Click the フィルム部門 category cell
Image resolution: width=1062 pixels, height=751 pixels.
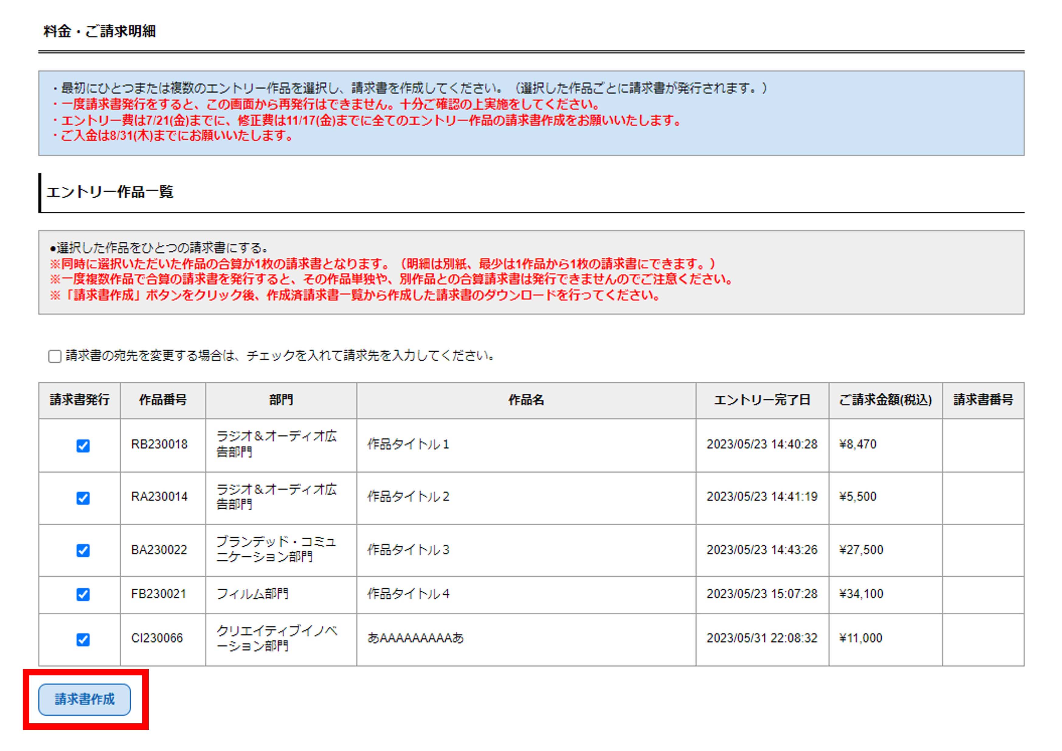(x=252, y=594)
